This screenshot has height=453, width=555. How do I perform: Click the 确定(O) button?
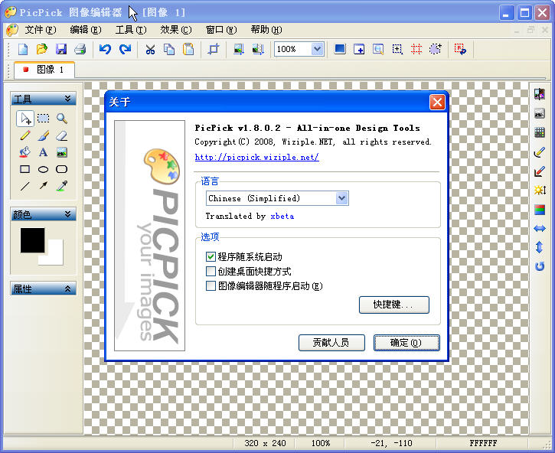point(406,343)
